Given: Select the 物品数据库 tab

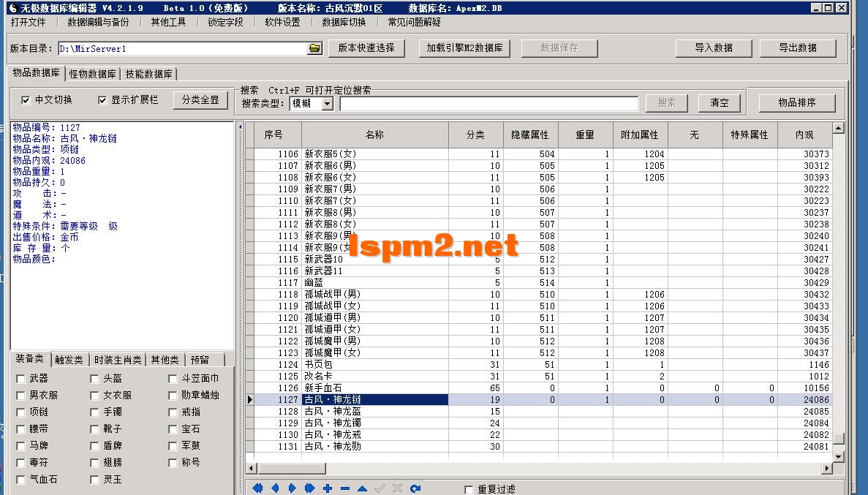Looking at the screenshot, I should pos(36,73).
